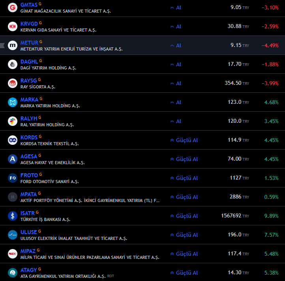Open the MIPAZ ticker link
This screenshot has height=281, width=285.
[28, 251]
